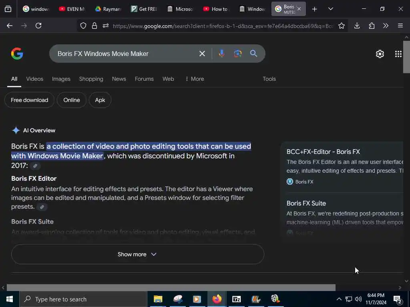Open a new tab with the plus icon

315,9
